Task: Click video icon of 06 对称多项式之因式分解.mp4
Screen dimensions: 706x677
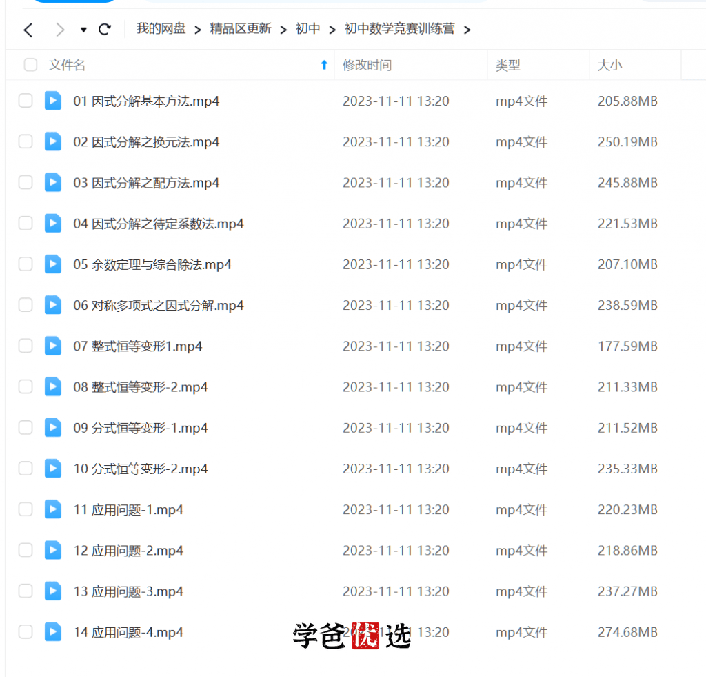Action: point(53,305)
